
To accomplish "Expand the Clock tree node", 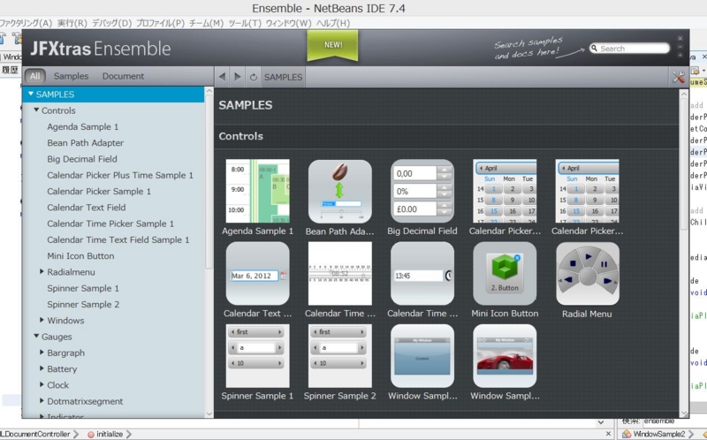I will click(42, 384).
